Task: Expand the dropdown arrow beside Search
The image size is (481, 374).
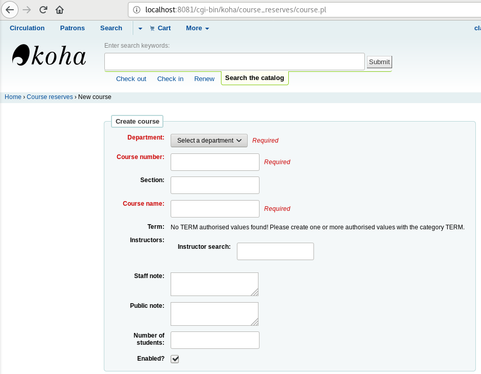Action: (x=140, y=29)
